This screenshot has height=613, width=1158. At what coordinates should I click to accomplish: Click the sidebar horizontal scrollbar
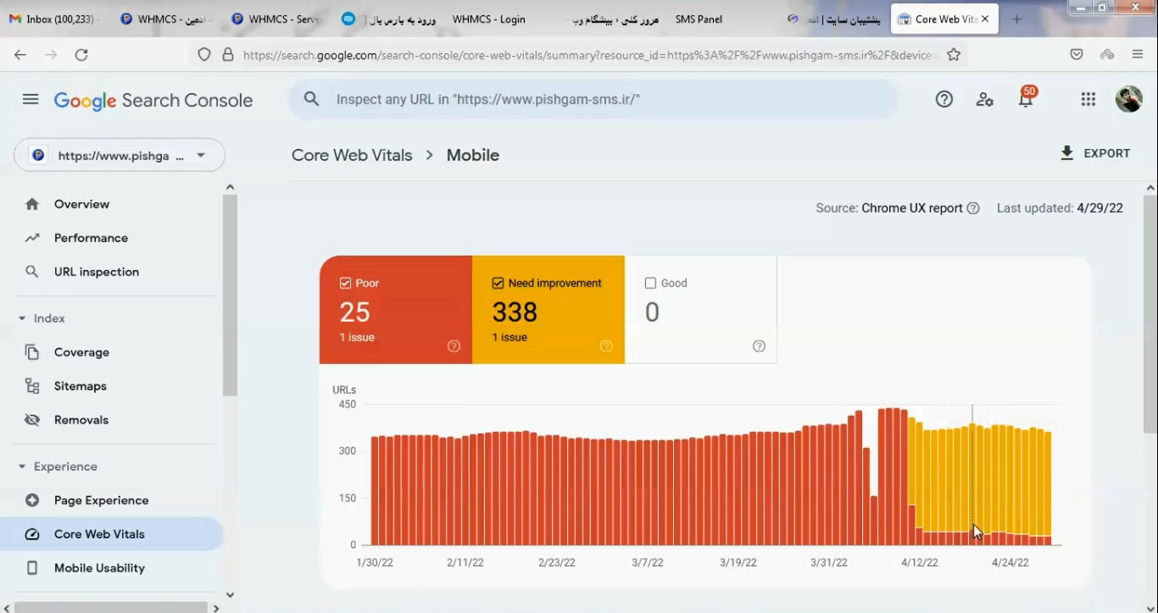[x=110, y=607]
